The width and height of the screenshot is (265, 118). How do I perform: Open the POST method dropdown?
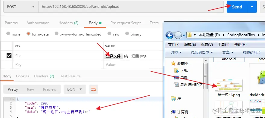pyautogui.click(x=21, y=7)
